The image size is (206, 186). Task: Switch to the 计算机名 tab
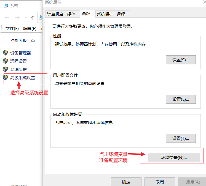click(x=55, y=14)
